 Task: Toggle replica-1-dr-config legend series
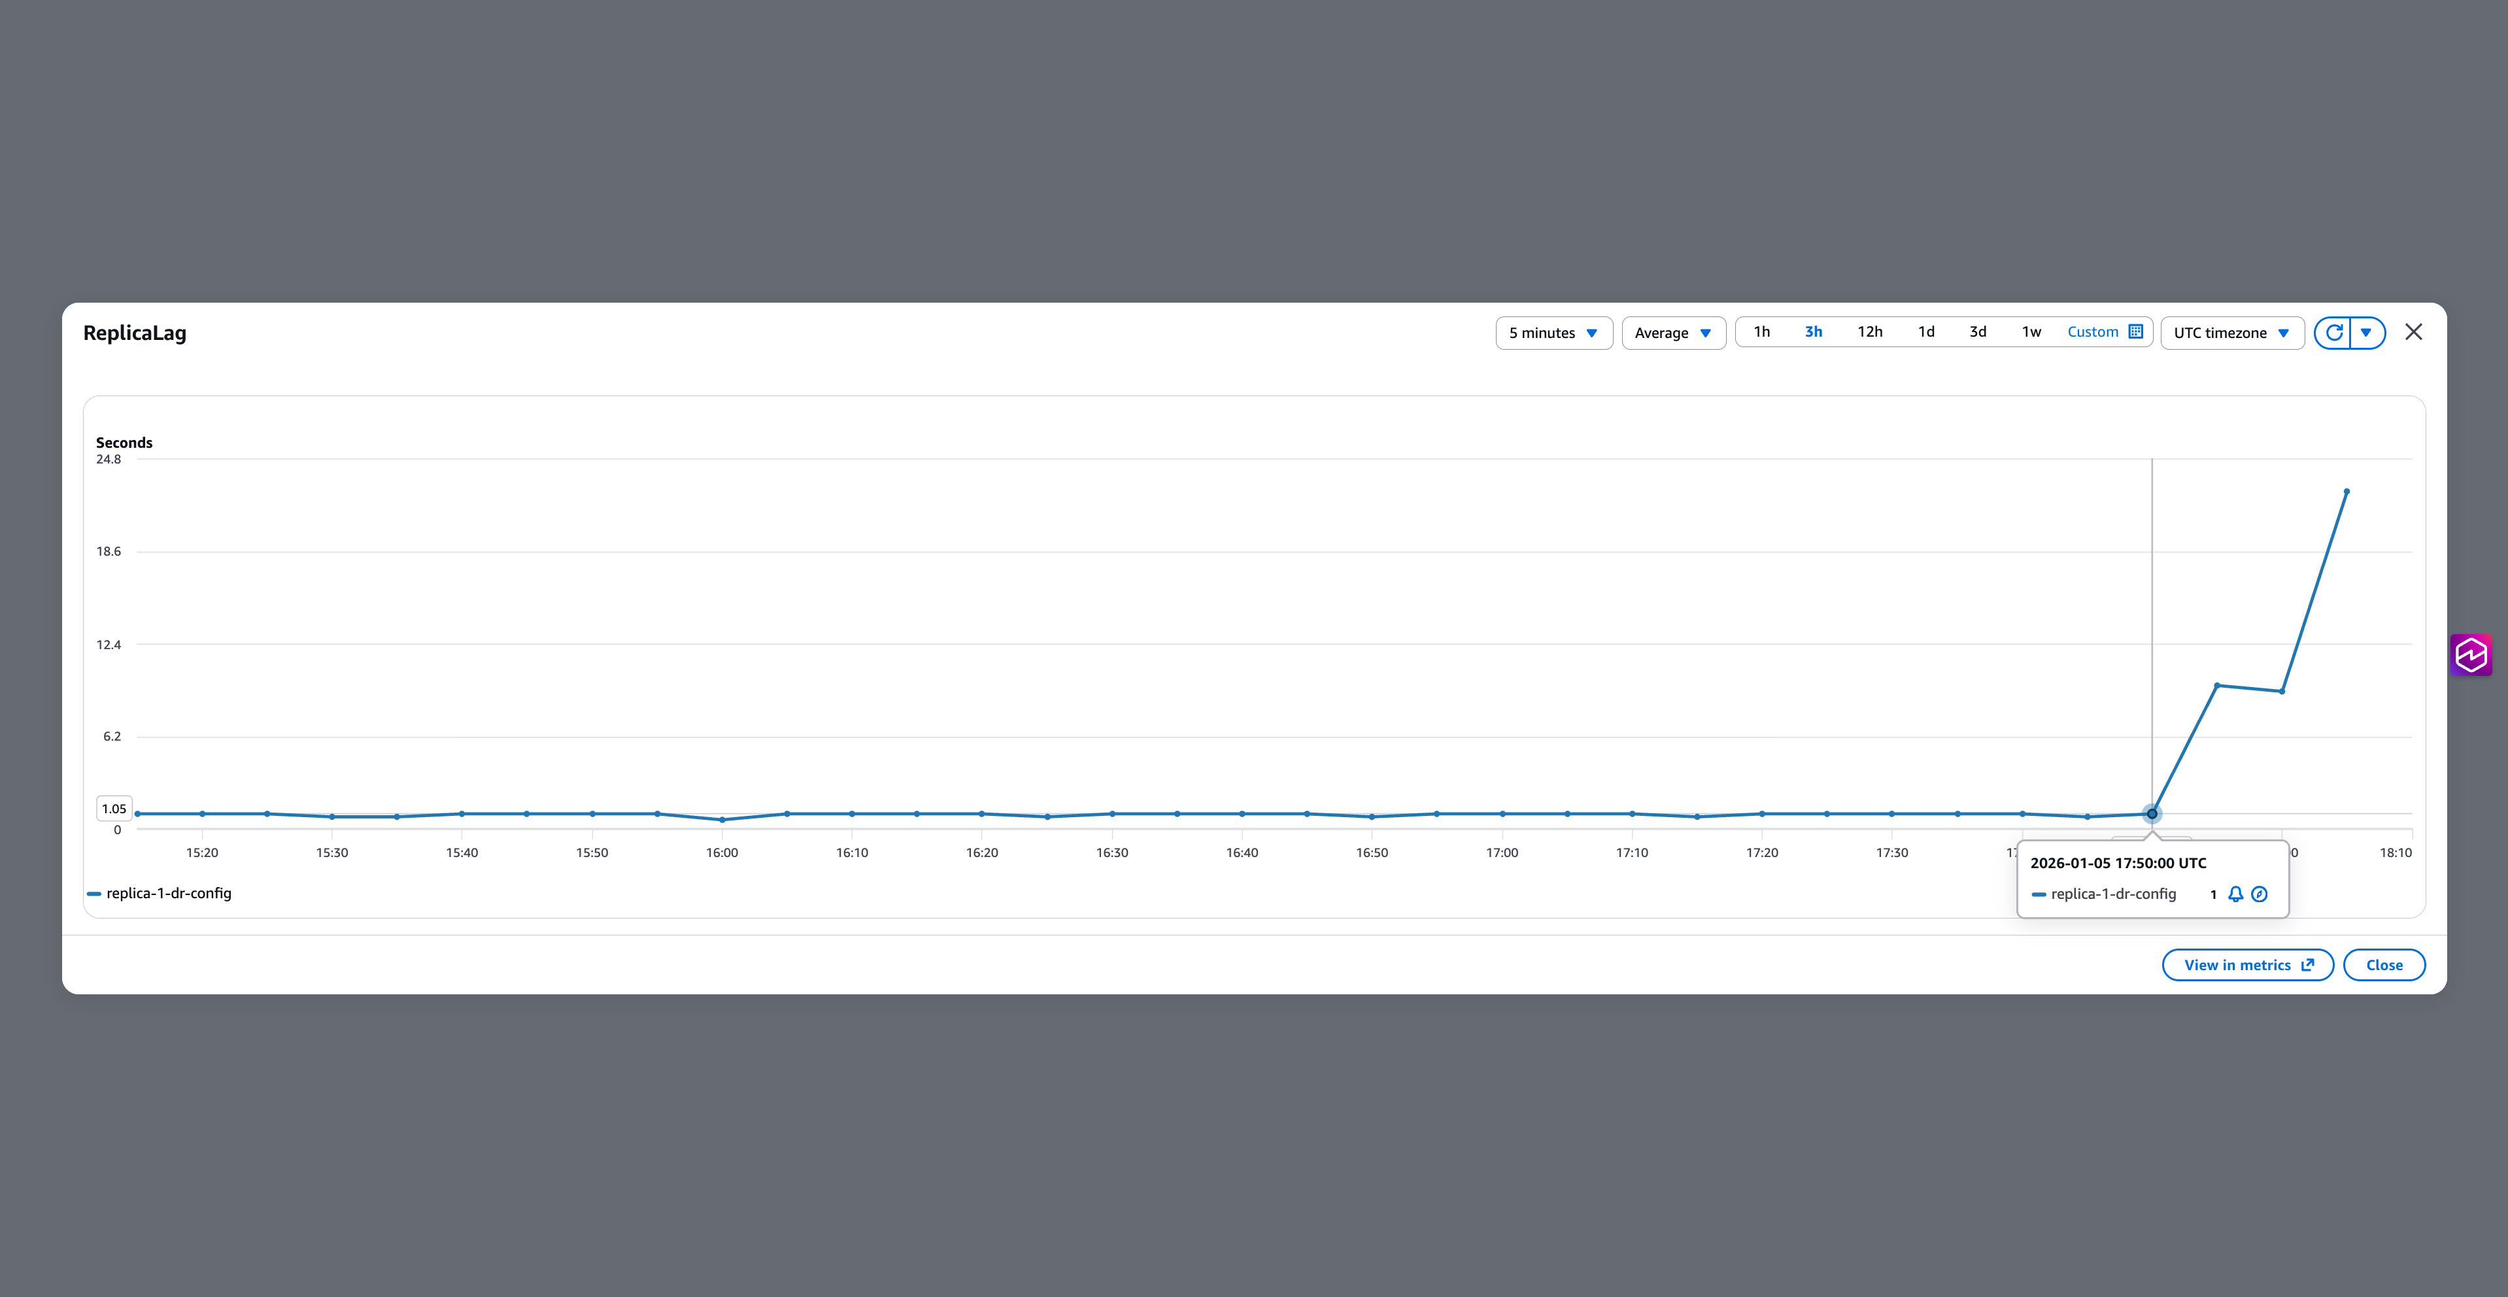point(160,893)
